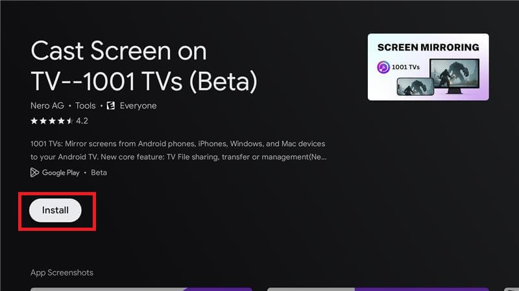
Task: Open the second app screenshot thumbnail
Action: tap(378, 289)
